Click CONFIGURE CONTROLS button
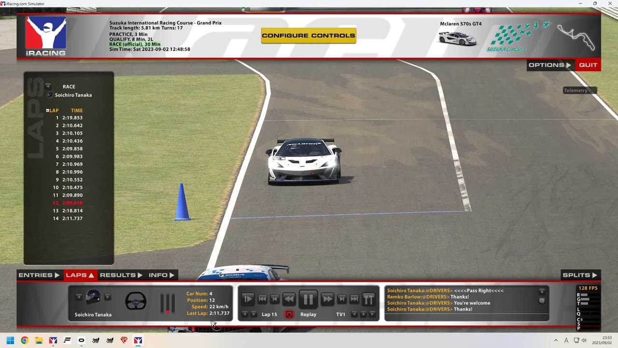The width and height of the screenshot is (618, 348). [309, 35]
